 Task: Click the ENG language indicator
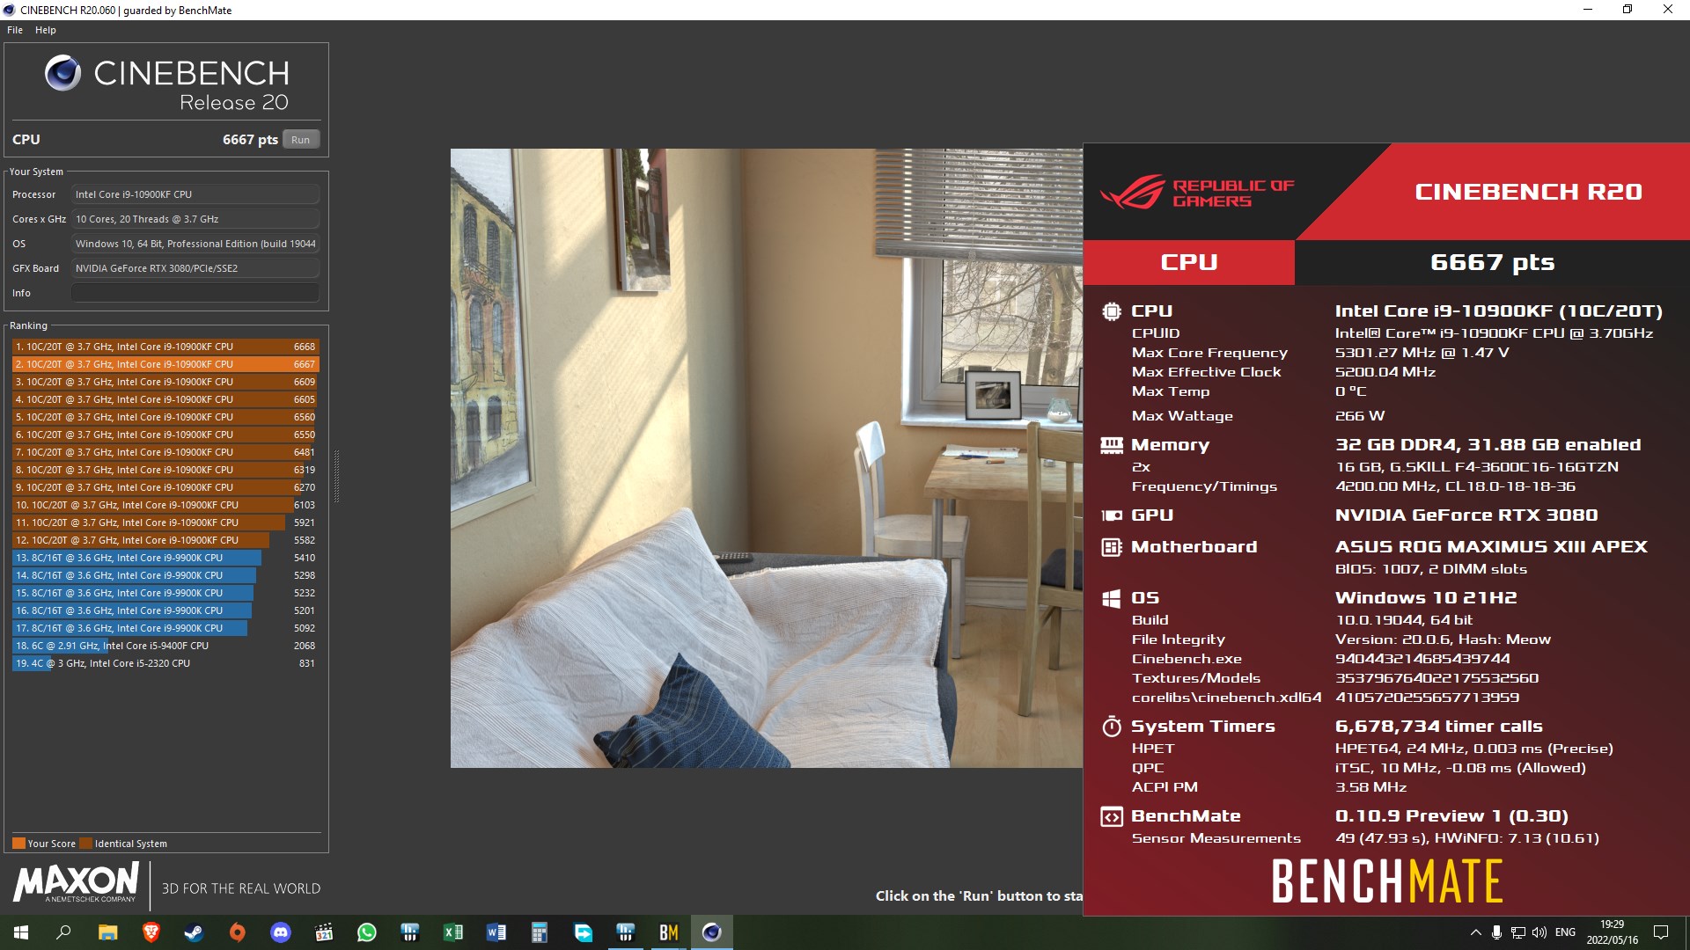pos(1565,932)
